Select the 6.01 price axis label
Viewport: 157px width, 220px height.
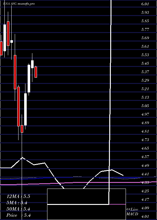(x=145, y=4)
